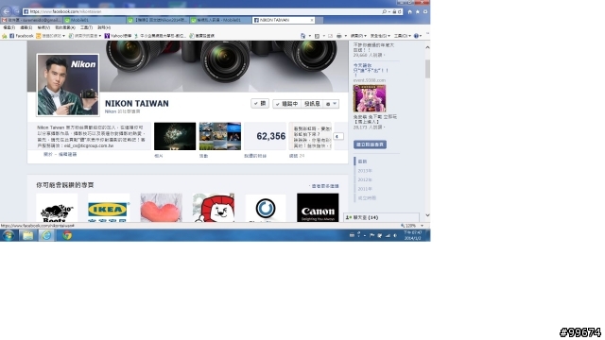
Task: Open the 檢視(V) menu
Action: pyautogui.click(x=43, y=27)
